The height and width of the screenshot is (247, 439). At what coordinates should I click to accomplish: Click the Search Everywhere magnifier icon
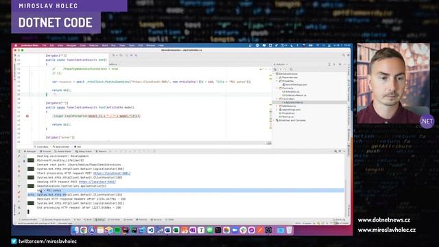(x=344, y=56)
